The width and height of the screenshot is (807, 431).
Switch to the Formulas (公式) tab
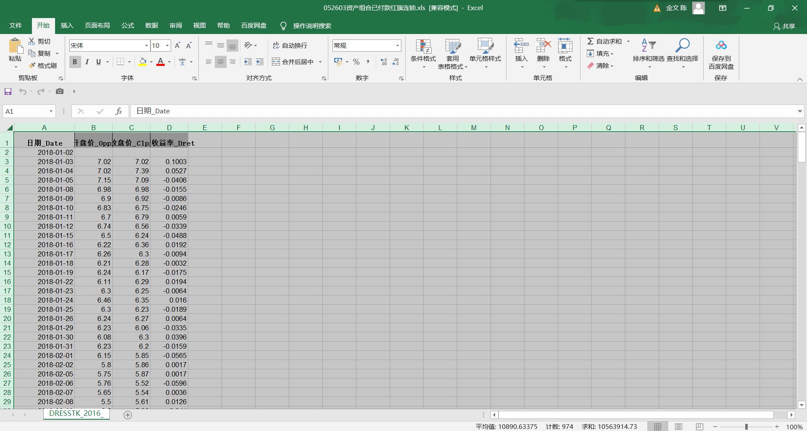tap(128, 26)
